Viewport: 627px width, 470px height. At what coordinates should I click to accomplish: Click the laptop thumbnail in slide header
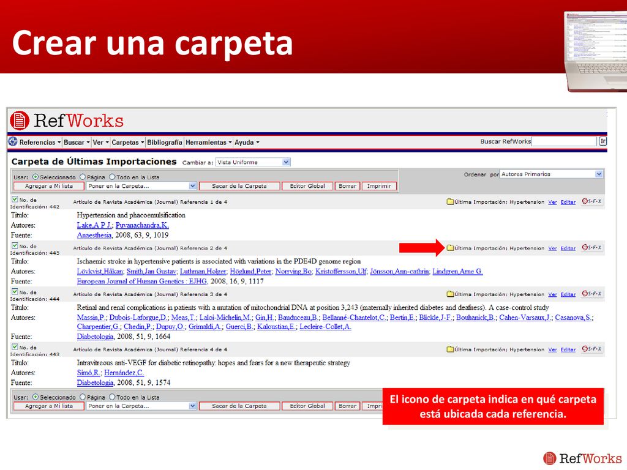596,51
